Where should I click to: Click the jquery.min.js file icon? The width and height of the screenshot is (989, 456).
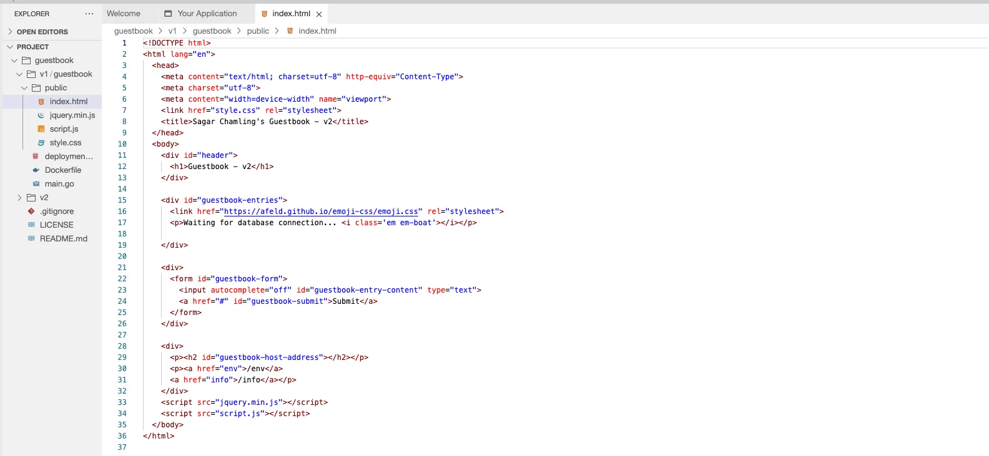(41, 115)
